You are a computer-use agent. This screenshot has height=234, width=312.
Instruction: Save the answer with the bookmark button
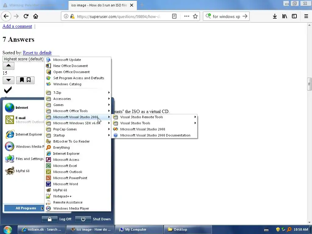[x=25, y=80]
